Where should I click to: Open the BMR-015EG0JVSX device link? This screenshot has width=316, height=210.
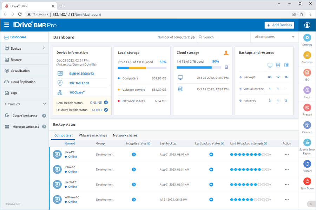tap(81, 73)
